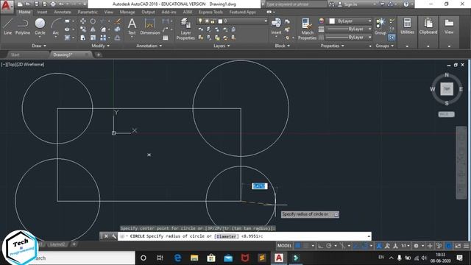
Task: Toggle snap mode in status bar
Action: (306, 246)
